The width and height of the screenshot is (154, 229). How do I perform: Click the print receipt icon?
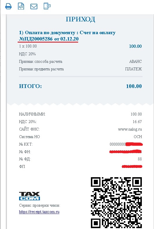[8, 6]
